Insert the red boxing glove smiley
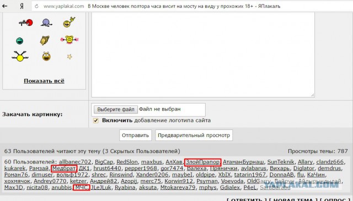Screen dimensions: 353x201 (26, 23)
